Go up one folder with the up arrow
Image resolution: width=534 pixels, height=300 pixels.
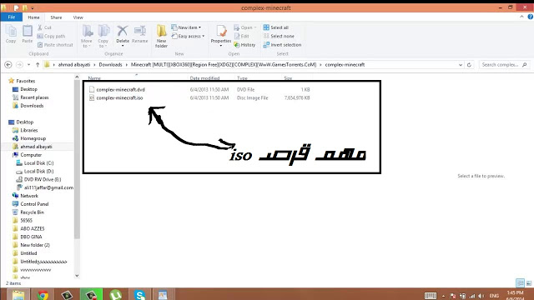38,65
